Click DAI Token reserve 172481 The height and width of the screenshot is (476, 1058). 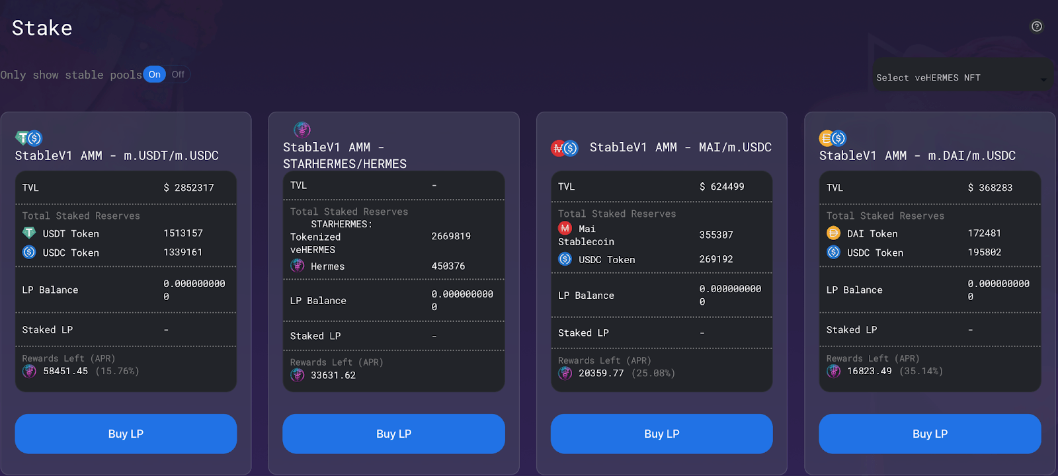[985, 233]
